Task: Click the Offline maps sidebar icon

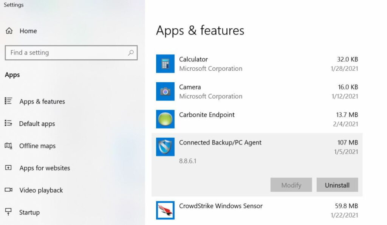Action: click(x=8, y=146)
